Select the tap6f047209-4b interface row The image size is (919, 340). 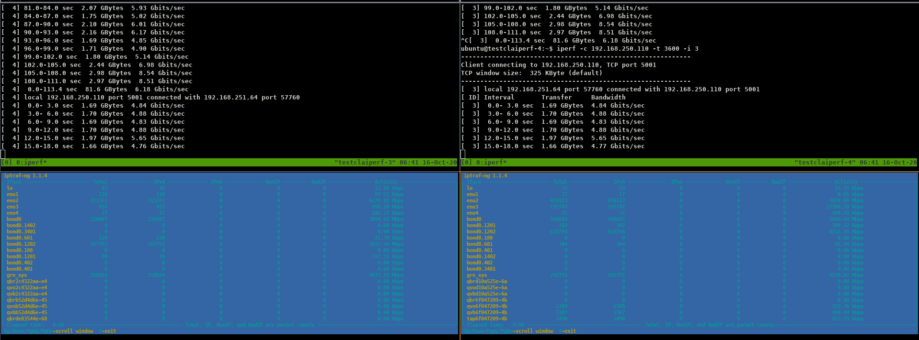coord(487,318)
